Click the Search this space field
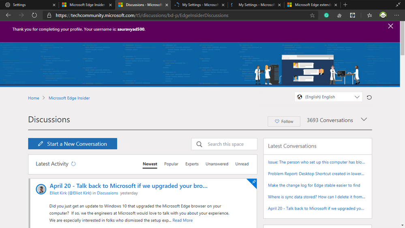405x228 pixels. pos(224,144)
